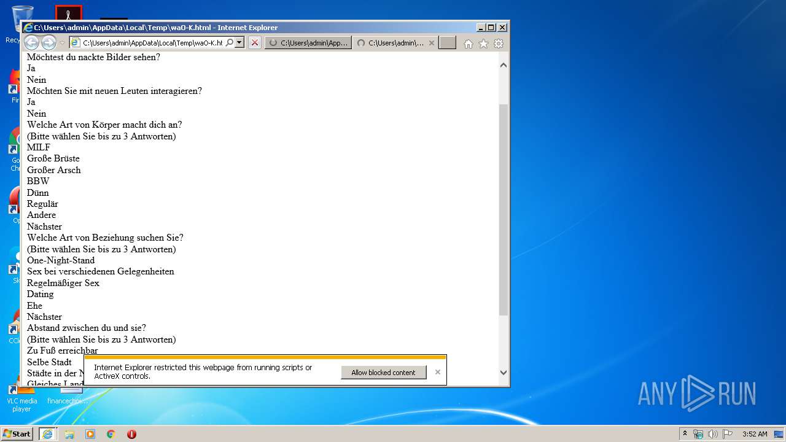Click the Internet Explorer forward arrow button

tap(49, 42)
